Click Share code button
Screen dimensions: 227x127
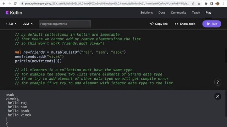185,24
